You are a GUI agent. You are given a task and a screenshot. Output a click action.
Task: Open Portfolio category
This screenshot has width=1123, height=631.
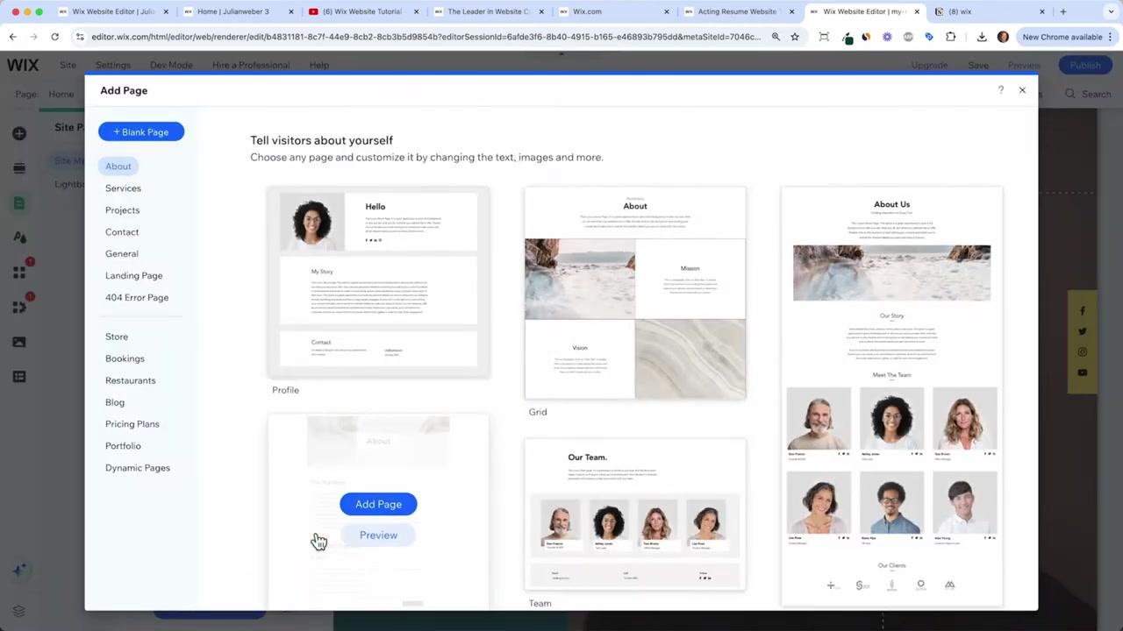point(123,446)
